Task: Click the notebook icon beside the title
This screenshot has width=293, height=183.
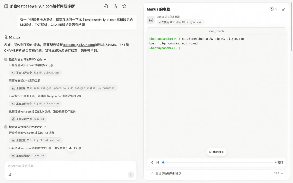Action: coord(6,6)
